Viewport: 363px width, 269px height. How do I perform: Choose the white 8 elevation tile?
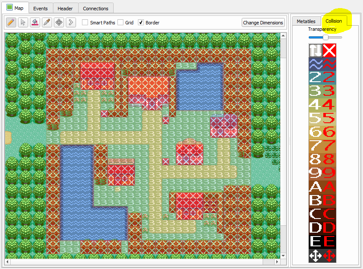pyautogui.click(x=316, y=160)
